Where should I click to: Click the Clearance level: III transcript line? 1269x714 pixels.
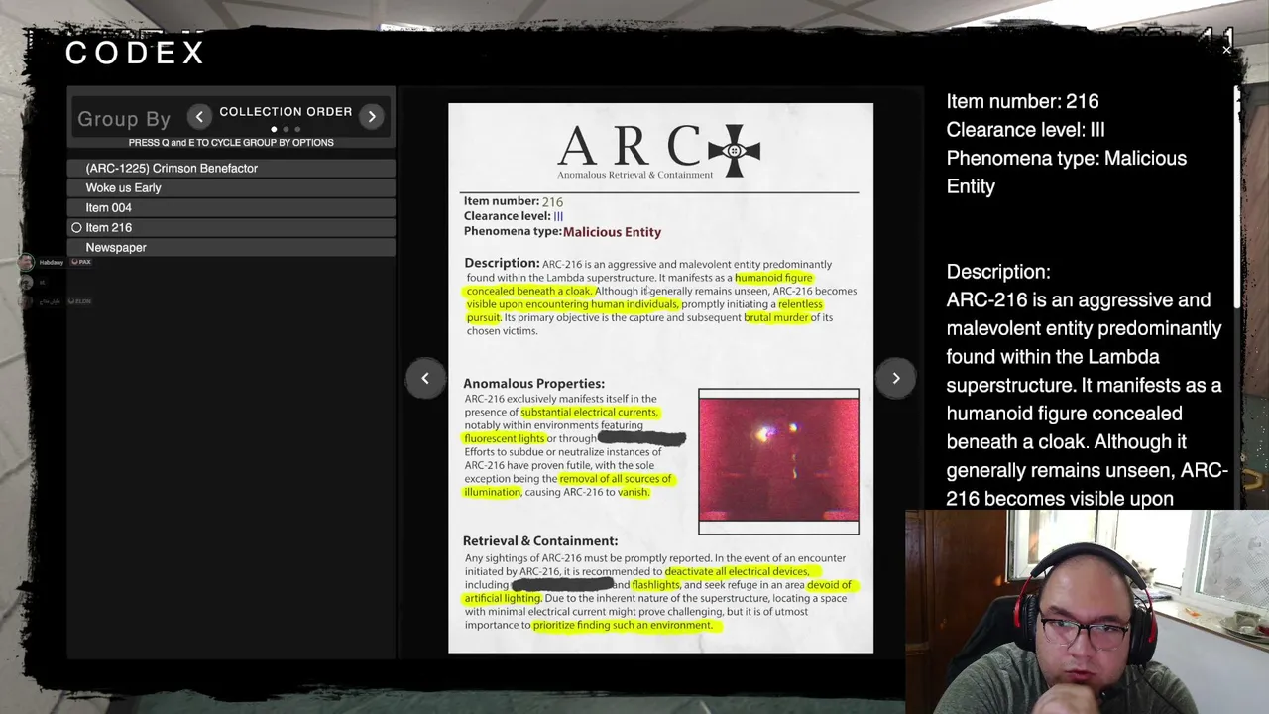pyautogui.click(x=1025, y=130)
